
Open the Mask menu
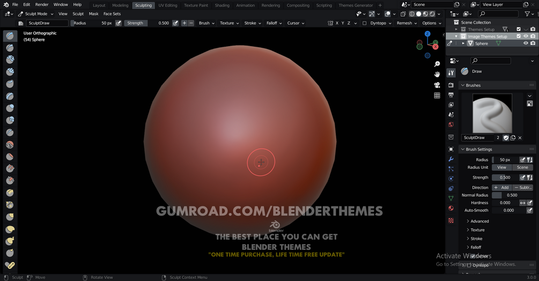point(93,14)
